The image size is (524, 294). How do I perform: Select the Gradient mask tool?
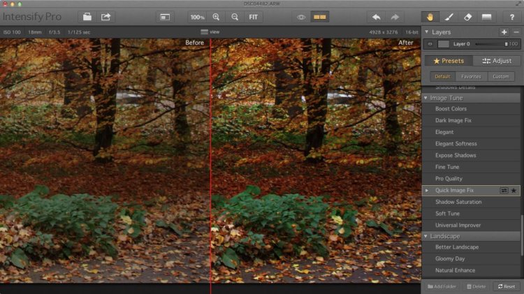click(486, 17)
